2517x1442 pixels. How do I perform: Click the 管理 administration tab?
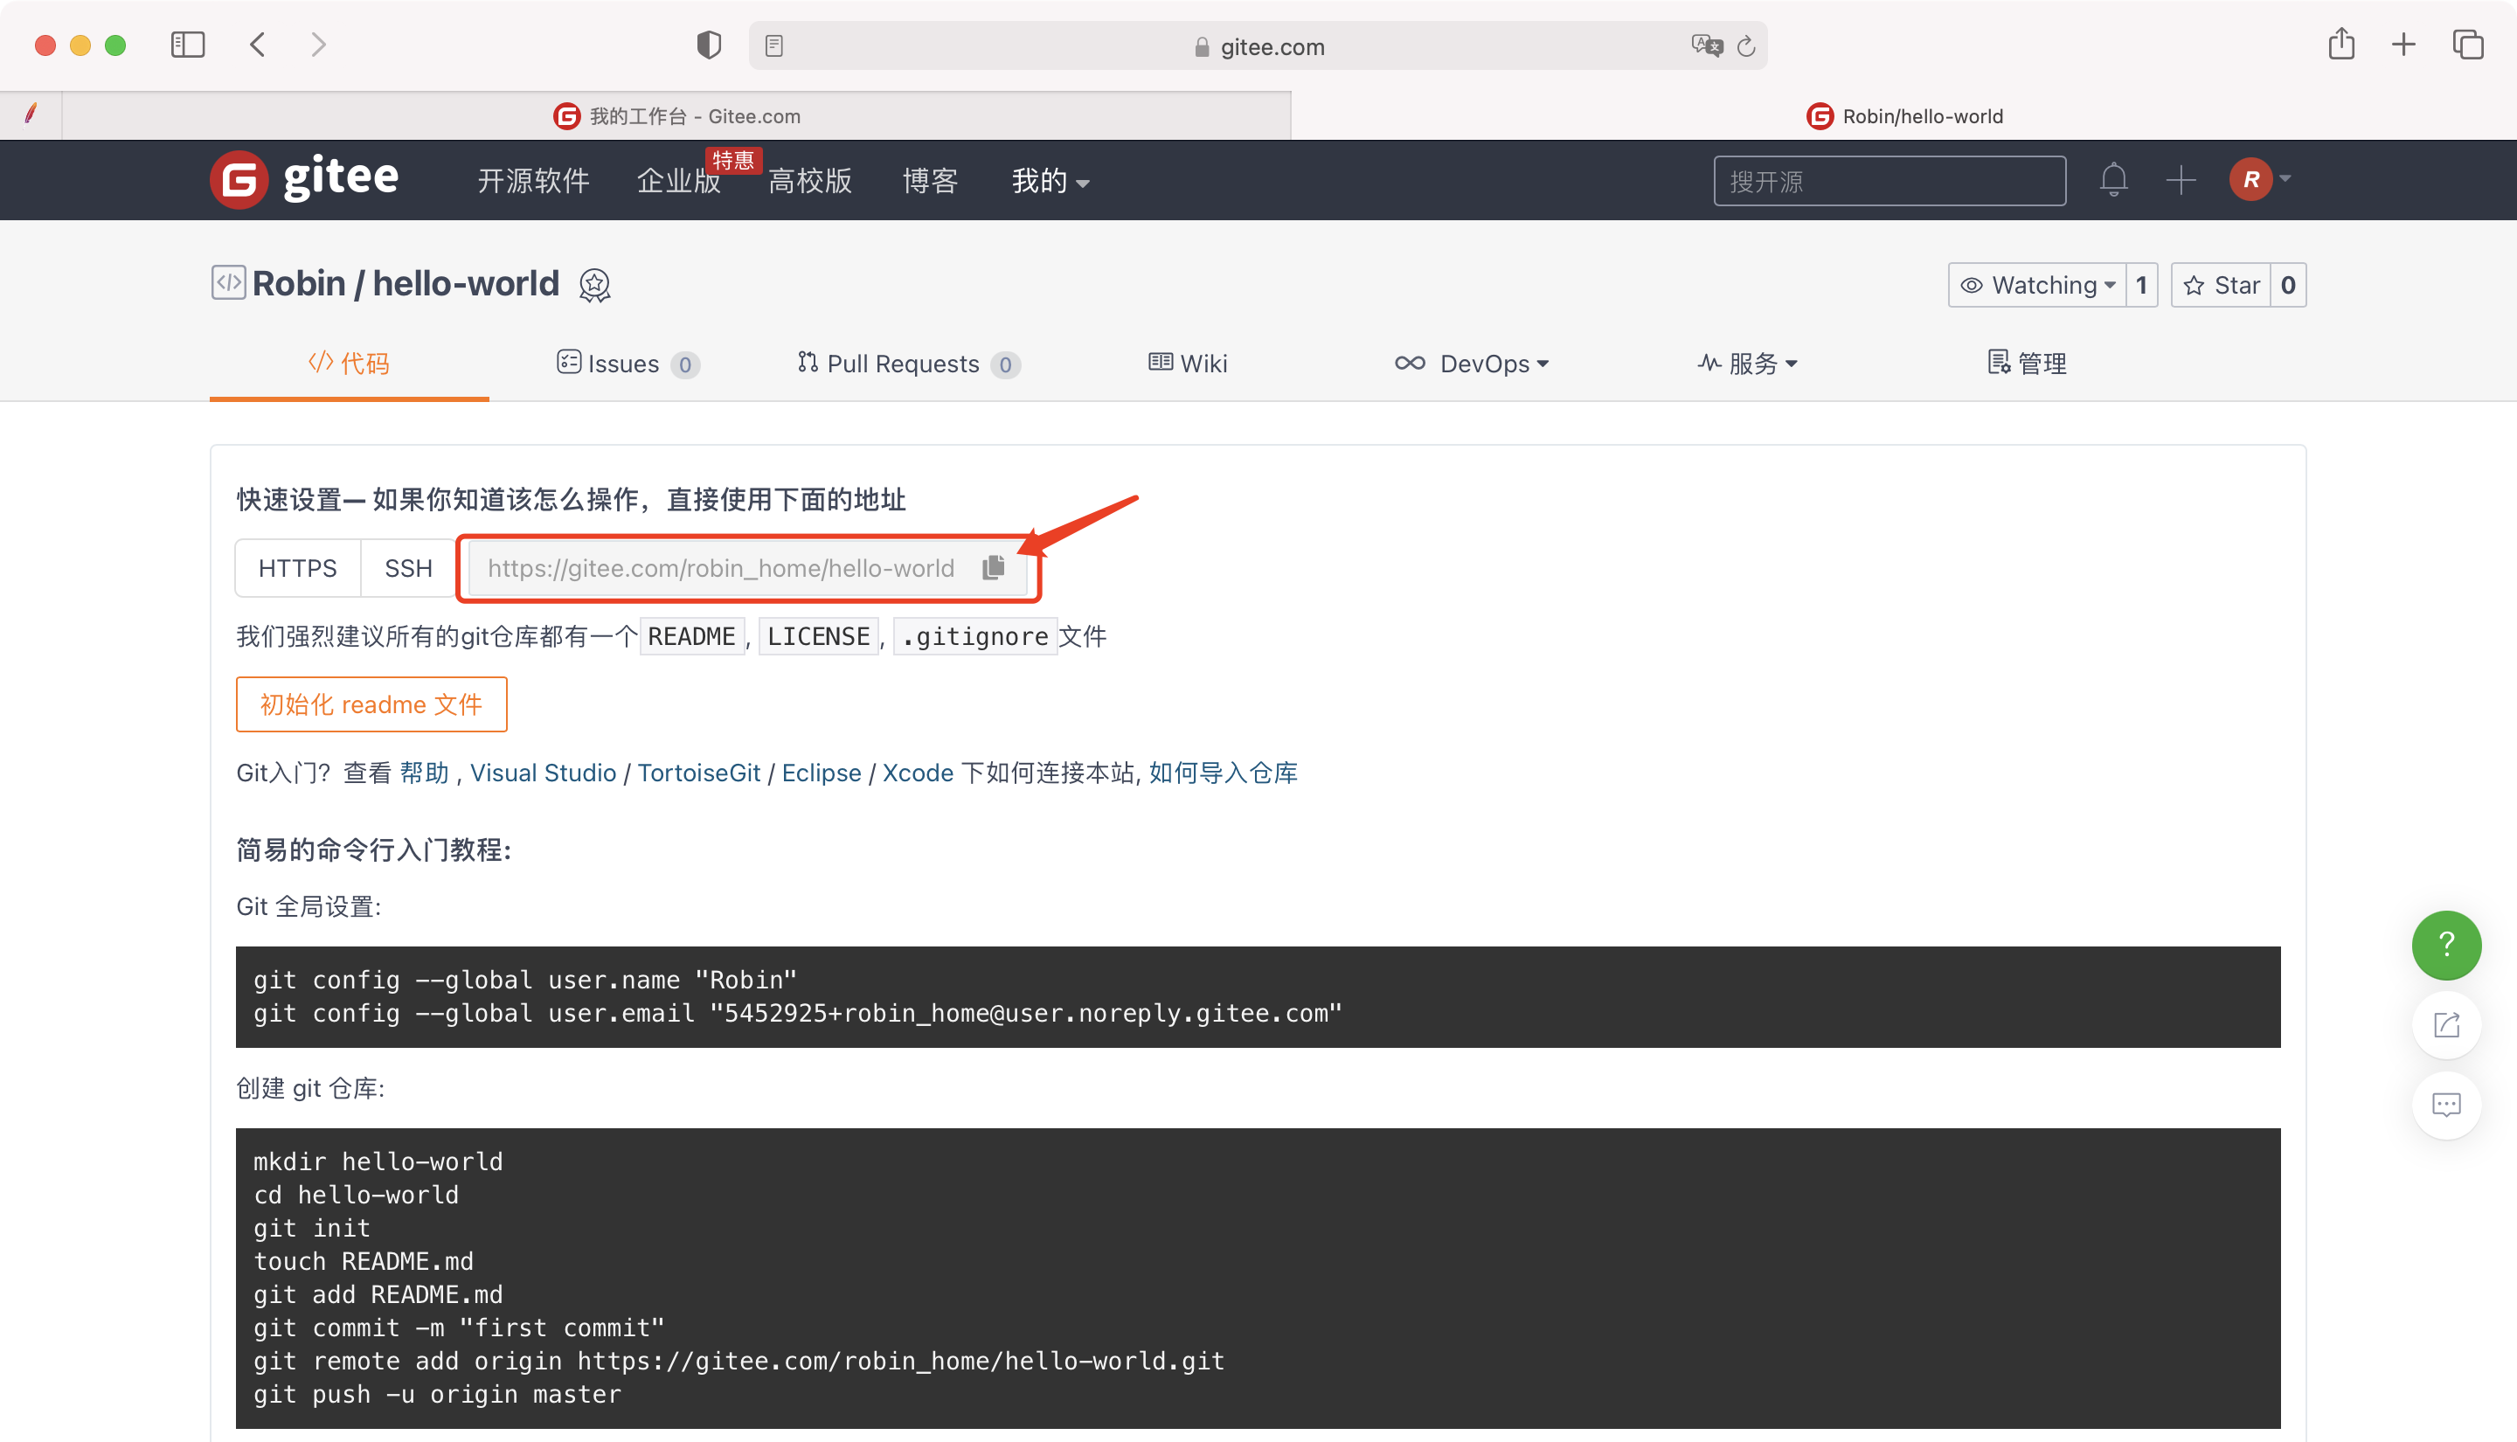tap(2031, 363)
